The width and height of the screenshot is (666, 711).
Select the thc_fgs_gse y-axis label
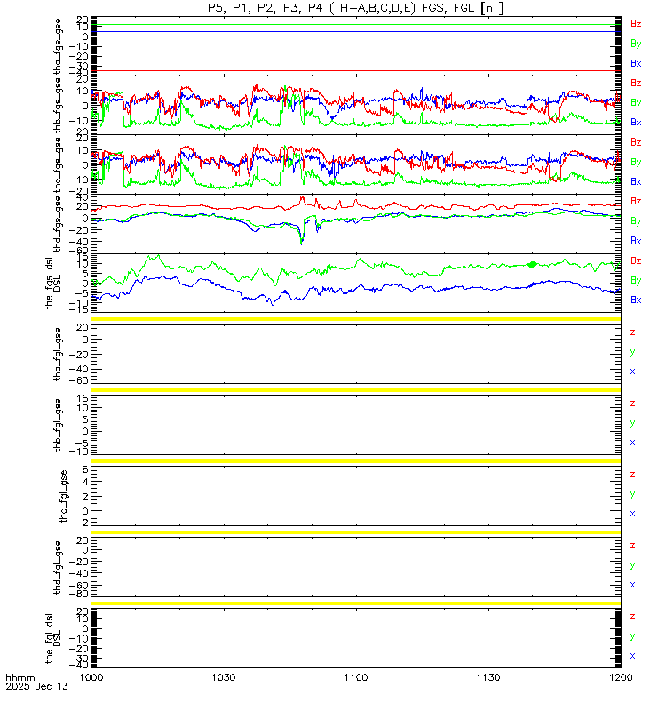point(58,164)
